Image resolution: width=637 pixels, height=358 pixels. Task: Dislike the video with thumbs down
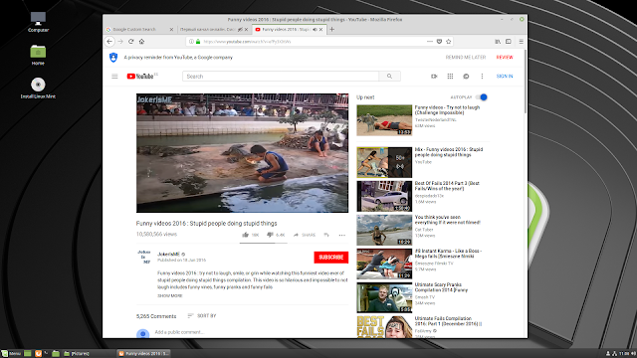tap(270, 235)
